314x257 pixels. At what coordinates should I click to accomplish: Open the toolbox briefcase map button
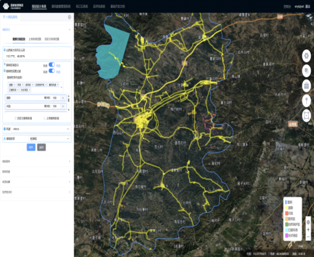pos(306,86)
